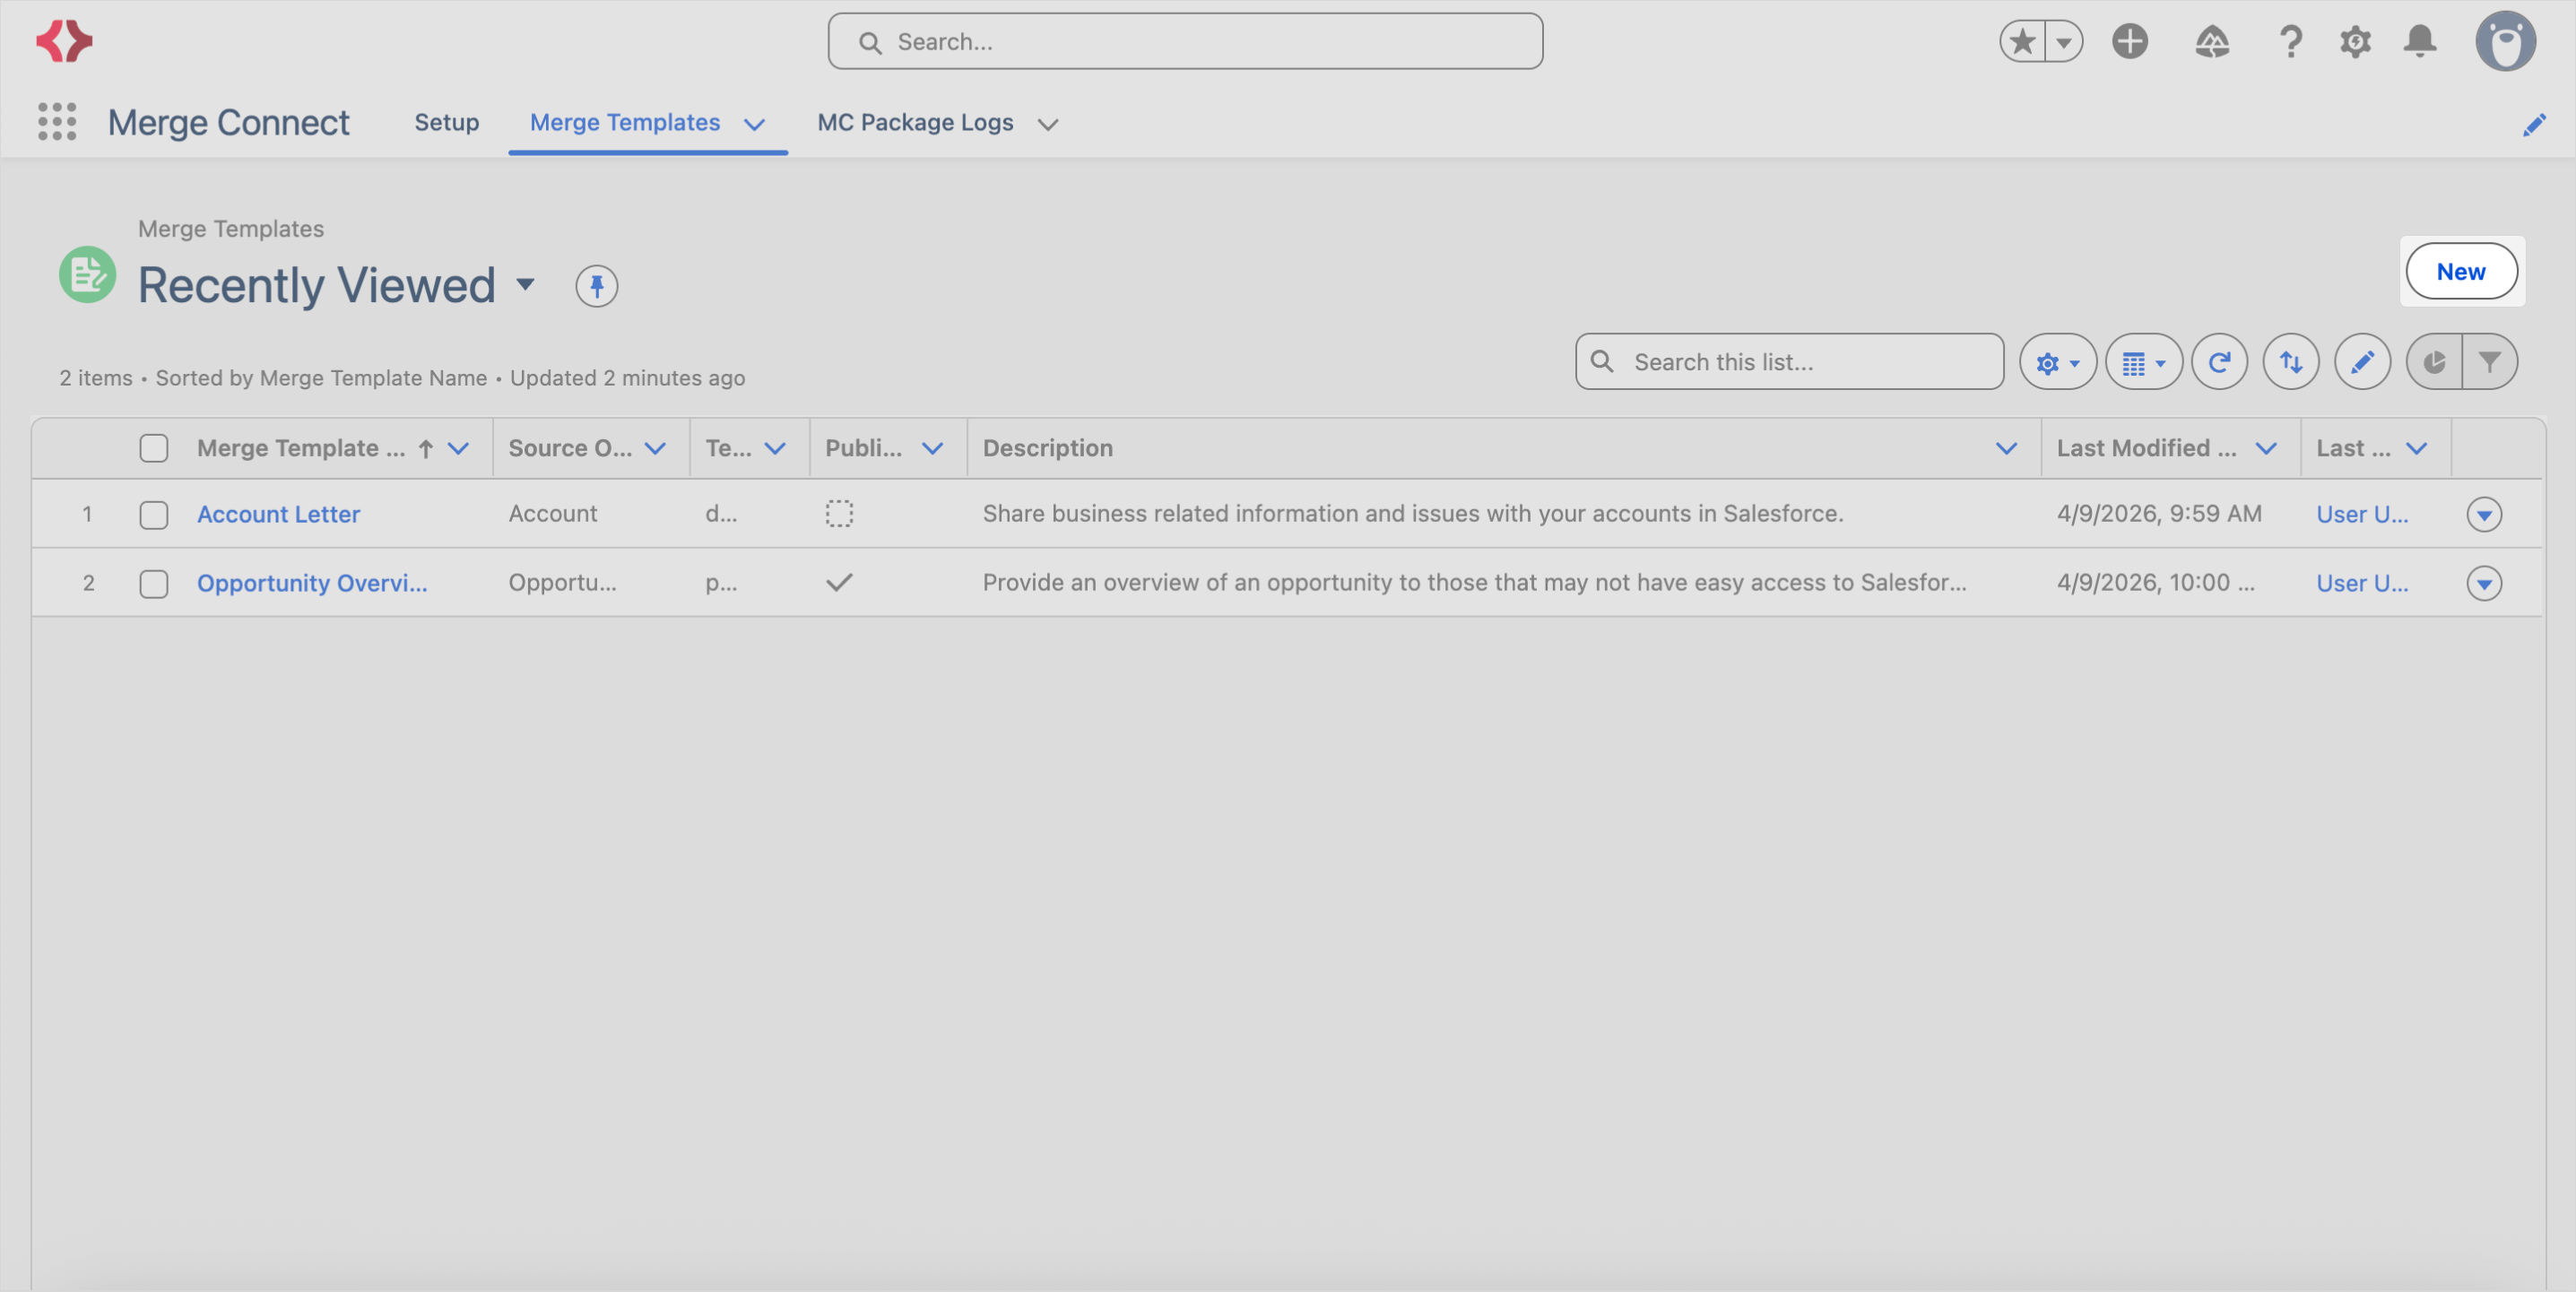Open the Setup gear icon in header
The height and width of the screenshot is (1292, 2576).
pos(2355,41)
